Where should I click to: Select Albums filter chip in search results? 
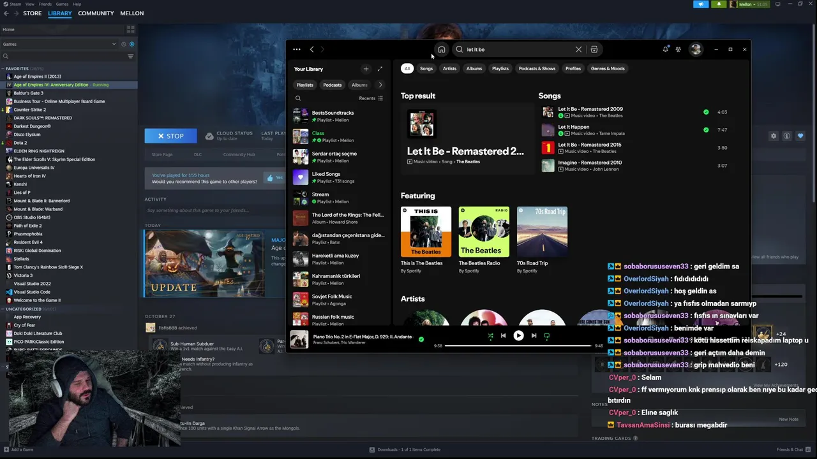(474, 68)
